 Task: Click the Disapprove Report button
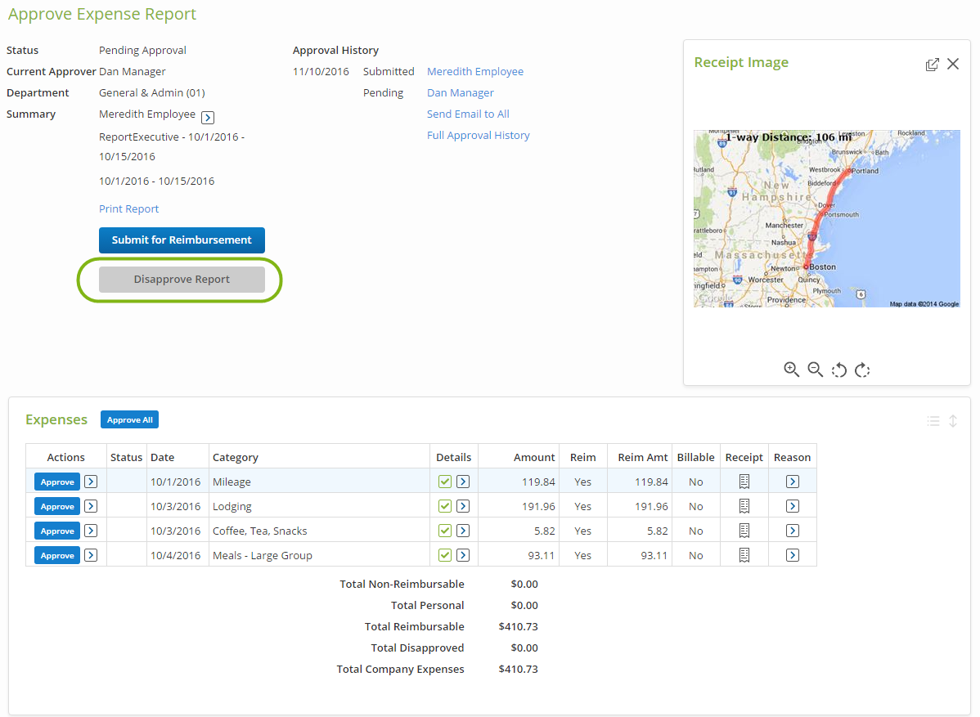pyautogui.click(x=182, y=279)
